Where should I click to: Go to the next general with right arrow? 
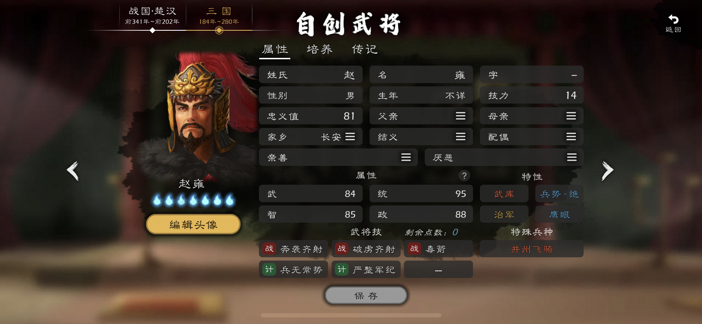click(x=607, y=171)
